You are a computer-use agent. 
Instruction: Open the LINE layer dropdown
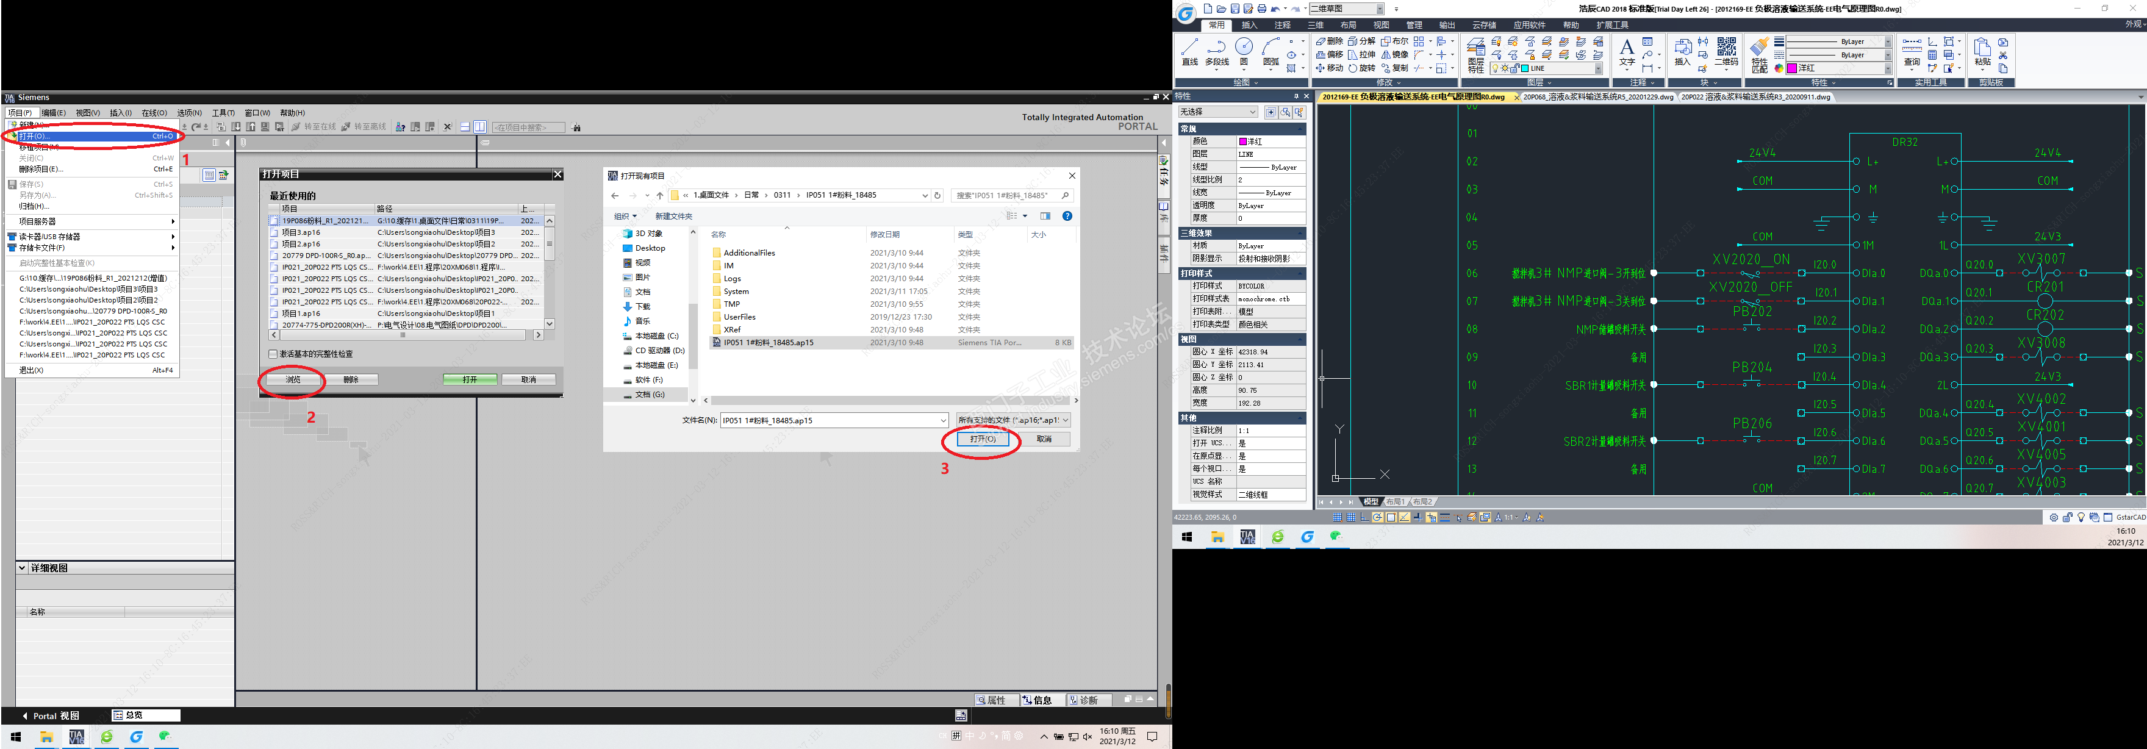click(x=1598, y=69)
